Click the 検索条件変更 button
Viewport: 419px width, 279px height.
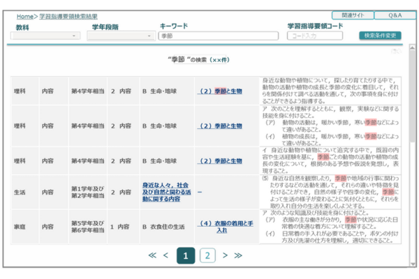pyautogui.click(x=381, y=35)
